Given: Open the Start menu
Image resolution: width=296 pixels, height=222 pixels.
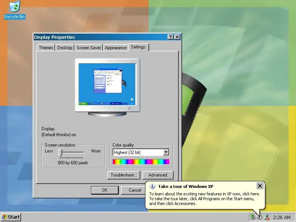Looking at the screenshot, I should (x=11, y=217).
